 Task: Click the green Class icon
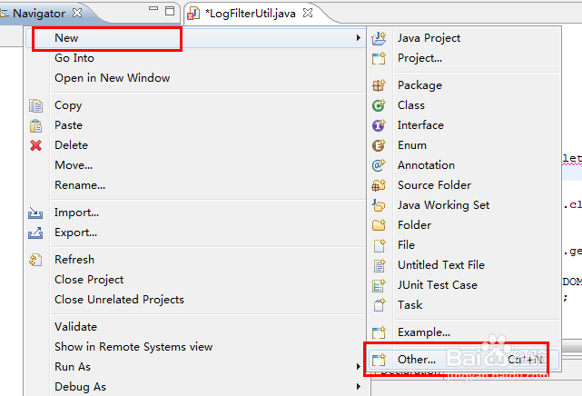380,105
